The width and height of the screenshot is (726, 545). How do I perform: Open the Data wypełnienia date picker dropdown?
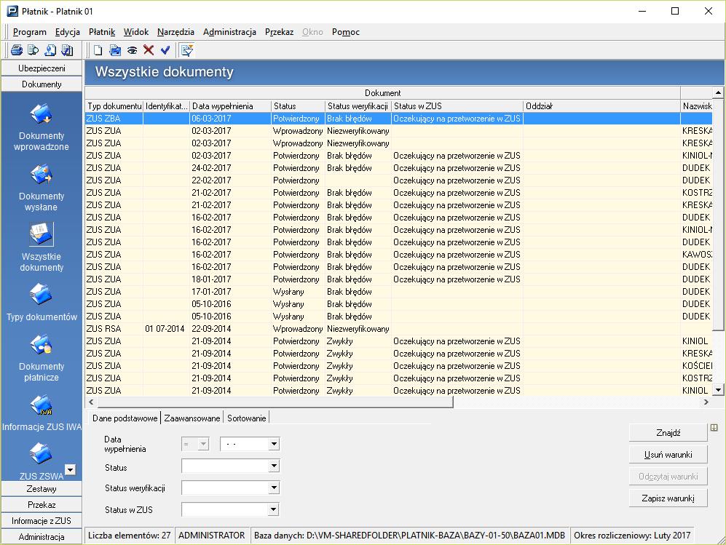(274, 444)
